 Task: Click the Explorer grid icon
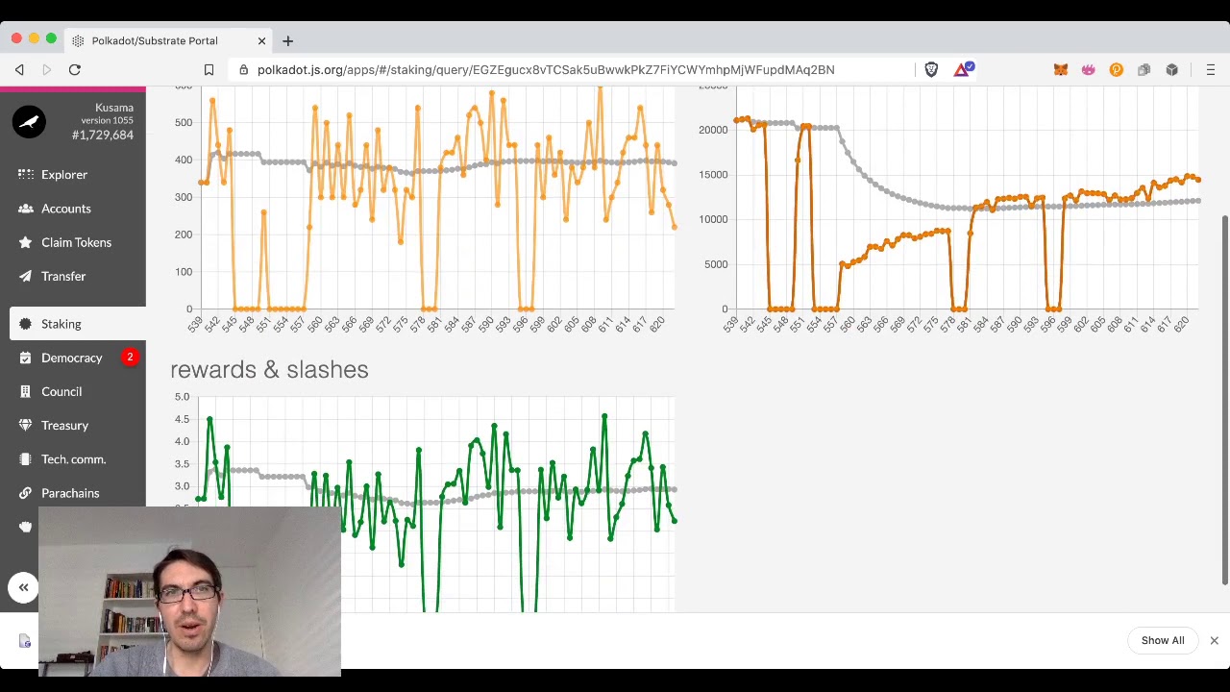25,175
